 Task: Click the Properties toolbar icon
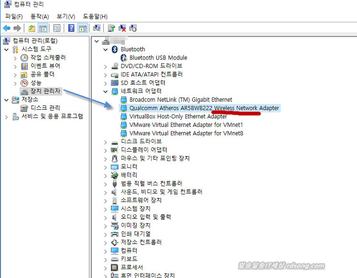pos(57,28)
